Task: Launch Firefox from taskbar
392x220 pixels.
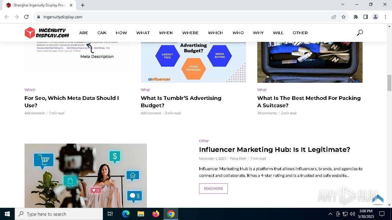Action: [156, 214]
